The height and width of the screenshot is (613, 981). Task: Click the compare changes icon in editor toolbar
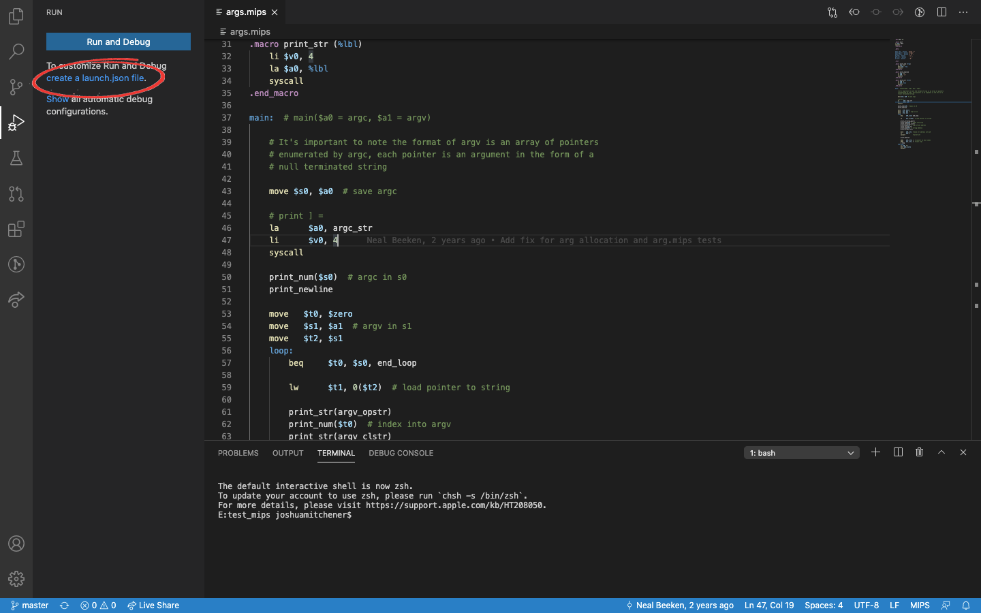click(x=832, y=12)
